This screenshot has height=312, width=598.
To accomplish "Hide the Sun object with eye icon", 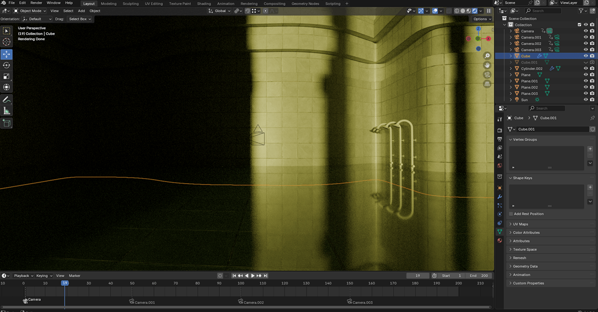I will pos(586,100).
